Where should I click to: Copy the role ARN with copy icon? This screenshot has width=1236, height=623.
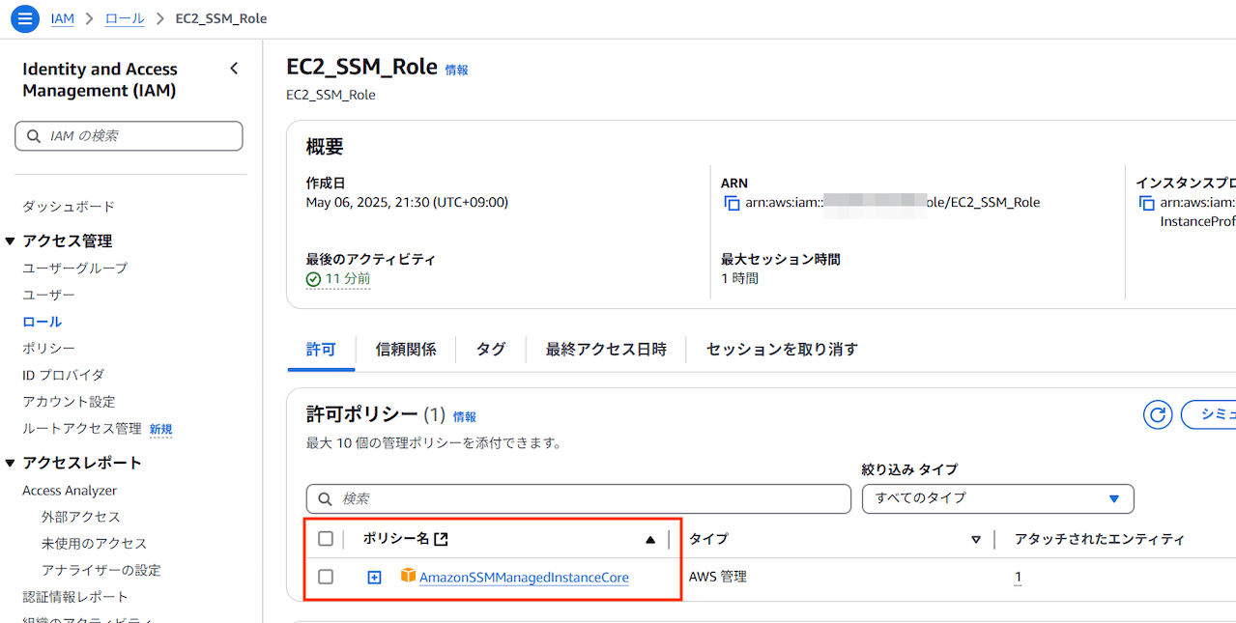732,203
